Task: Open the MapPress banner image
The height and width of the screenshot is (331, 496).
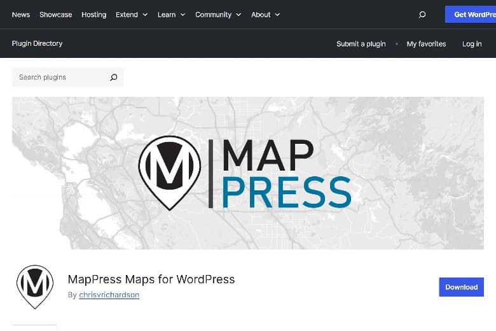Action: pyautogui.click(x=248, y=173)
